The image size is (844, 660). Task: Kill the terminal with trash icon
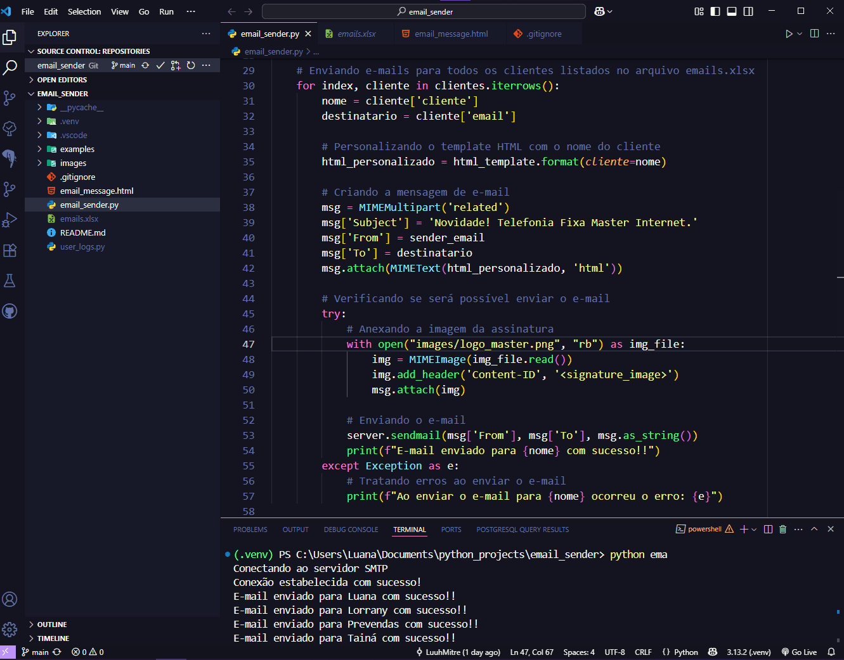point(783,529)
